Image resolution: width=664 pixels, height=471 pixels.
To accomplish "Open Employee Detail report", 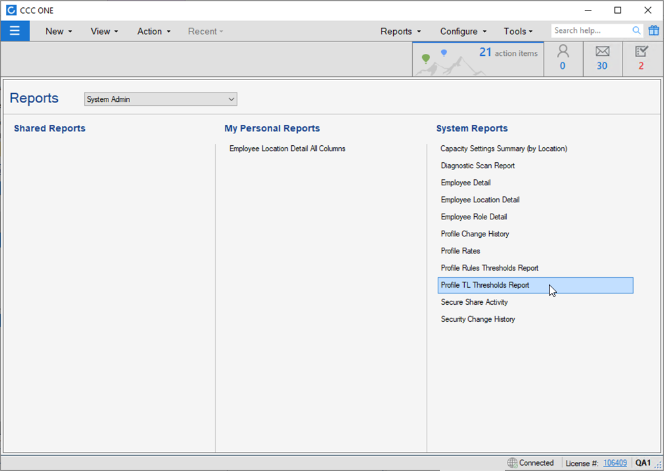I will [466, 183].
